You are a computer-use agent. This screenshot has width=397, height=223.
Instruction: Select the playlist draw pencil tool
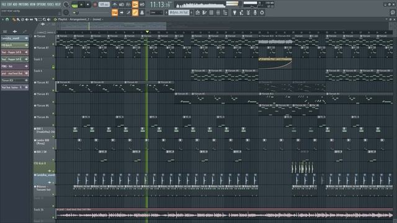tap(14, 19)
